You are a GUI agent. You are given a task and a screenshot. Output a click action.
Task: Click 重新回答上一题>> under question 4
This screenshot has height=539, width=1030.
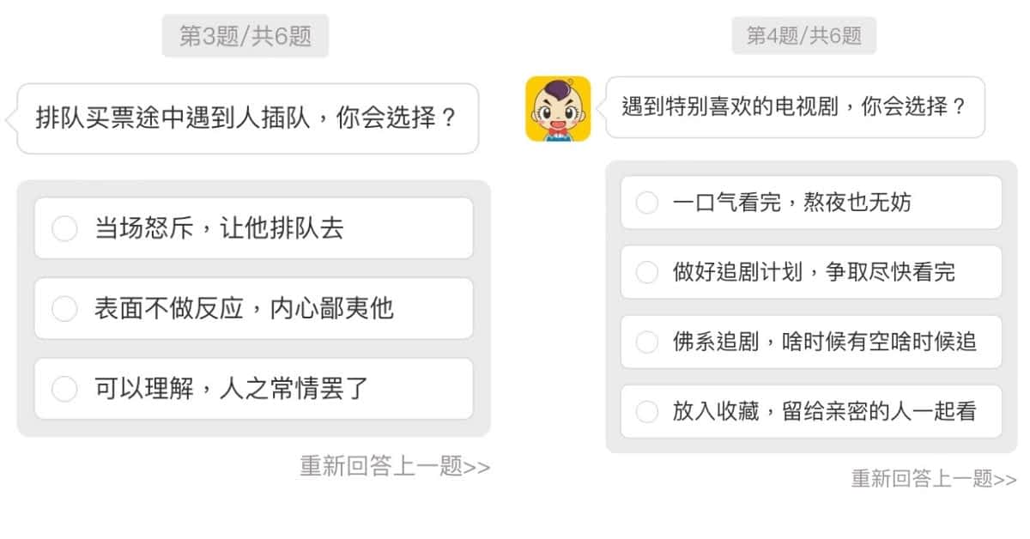(x=933, y=478)
